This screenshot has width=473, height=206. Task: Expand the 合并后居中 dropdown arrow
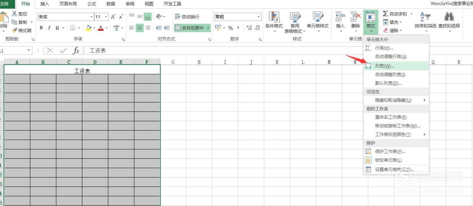pos(208,28)
